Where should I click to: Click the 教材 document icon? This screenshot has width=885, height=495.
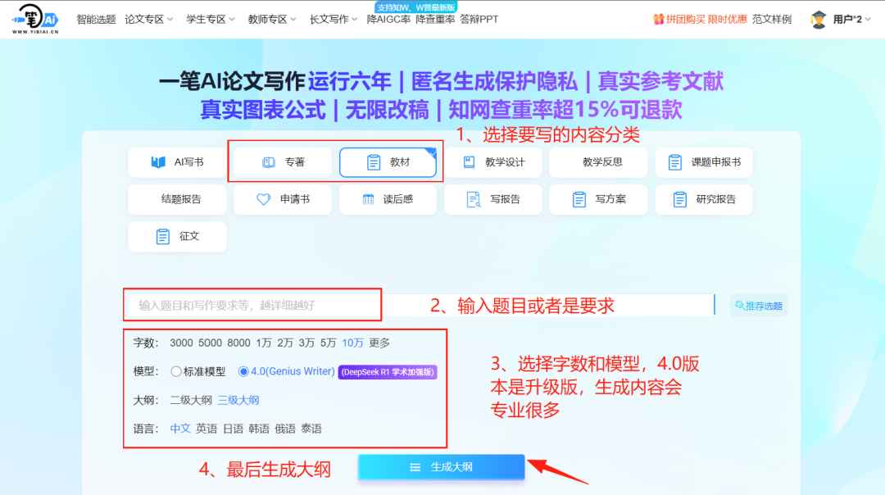374,162
